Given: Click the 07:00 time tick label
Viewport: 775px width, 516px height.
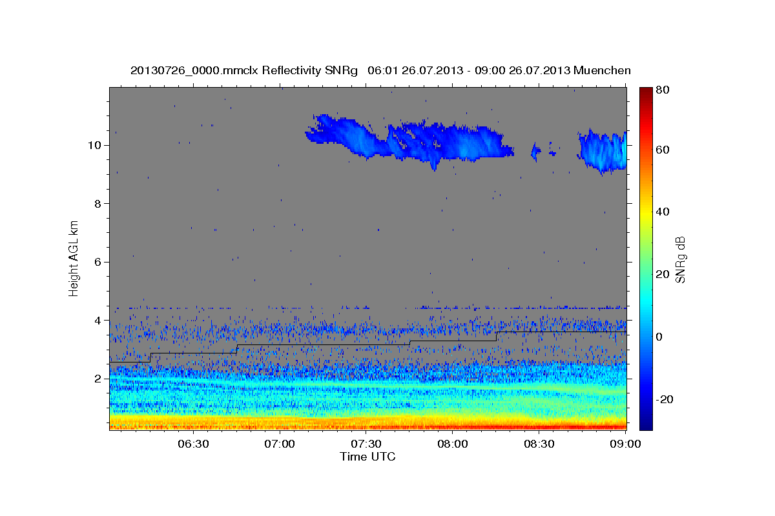Looking at the screenshot, I should (x=281, y=444).
